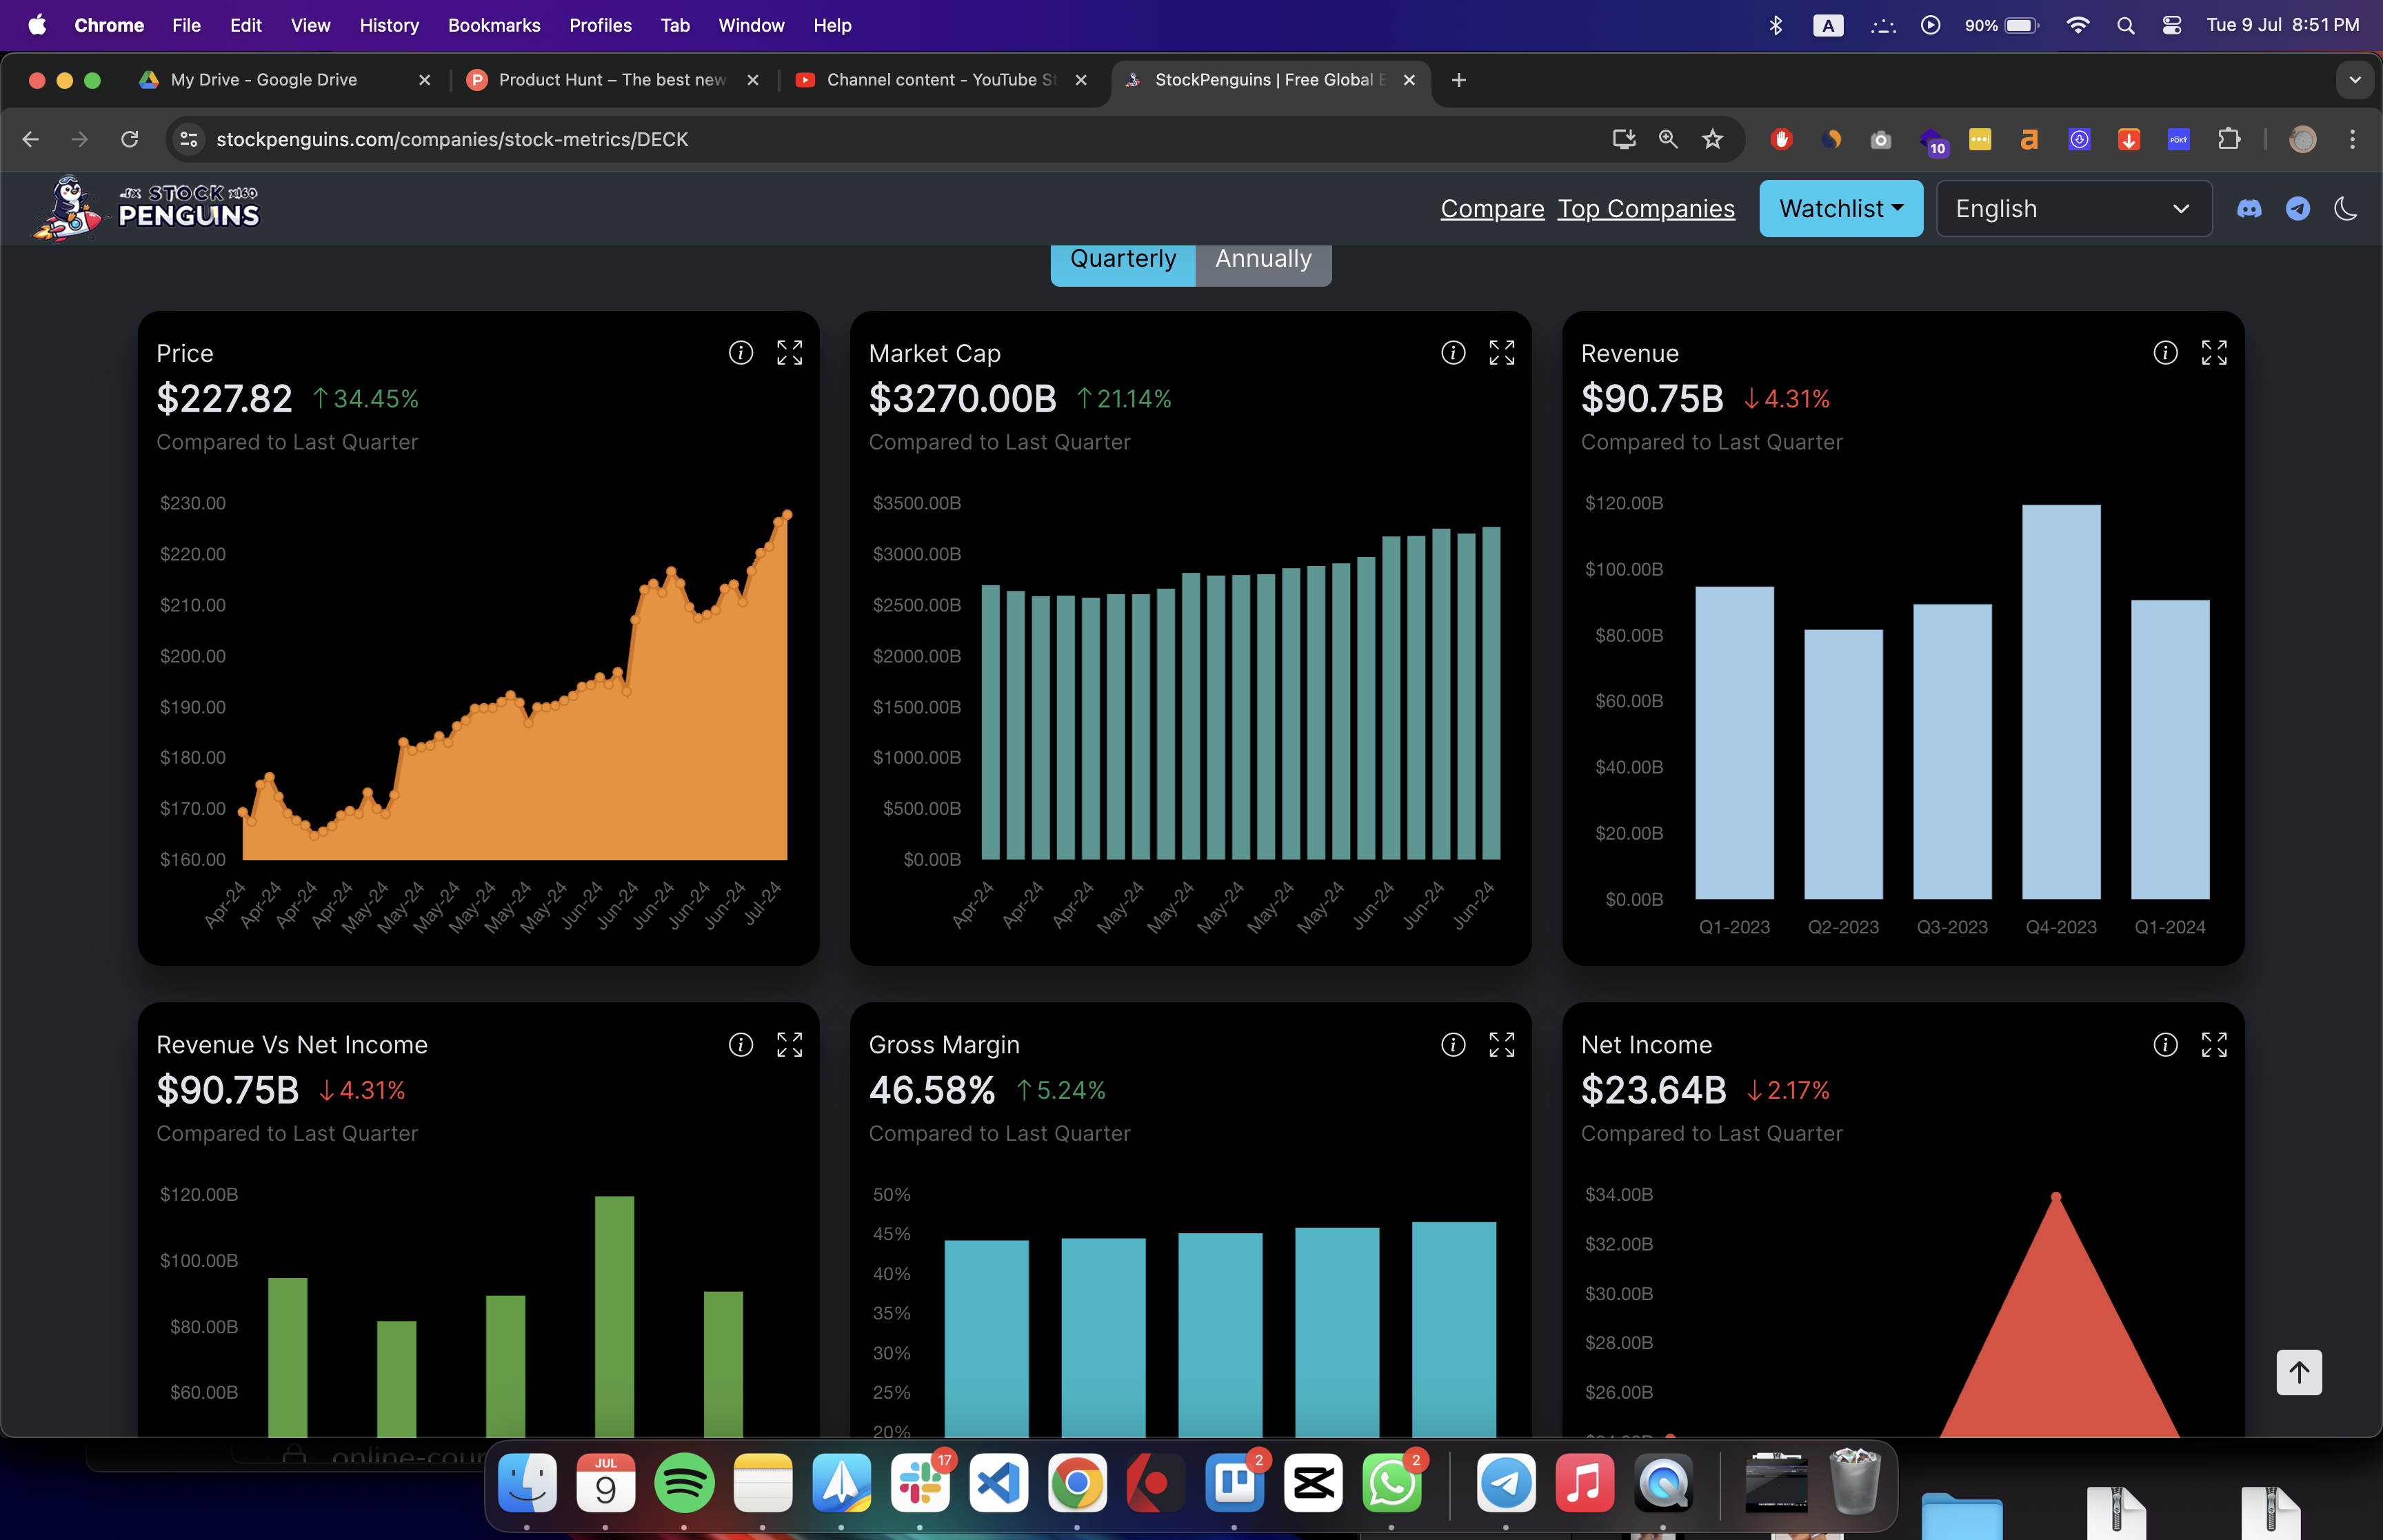The image size is (2383, 1540).
Task: Open info for the Price chart
Action: tap(740, 352)
